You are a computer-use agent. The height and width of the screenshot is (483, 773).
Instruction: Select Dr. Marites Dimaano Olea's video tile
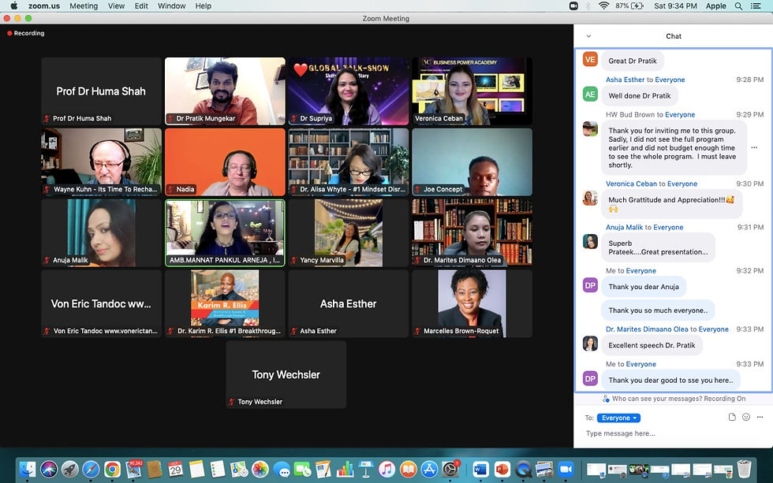click(x=472, y=233)
